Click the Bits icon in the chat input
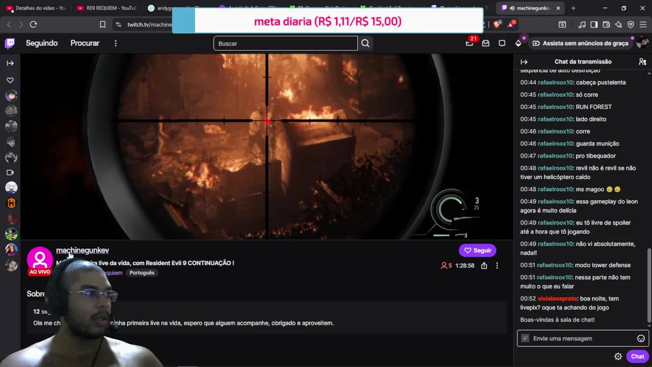Image resolution: width=652 pixels, height=367 pixels. point(525,338)
